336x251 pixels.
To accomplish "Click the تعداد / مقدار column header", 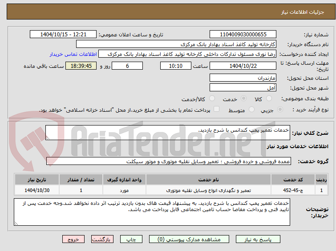I will tap(81, 180).
